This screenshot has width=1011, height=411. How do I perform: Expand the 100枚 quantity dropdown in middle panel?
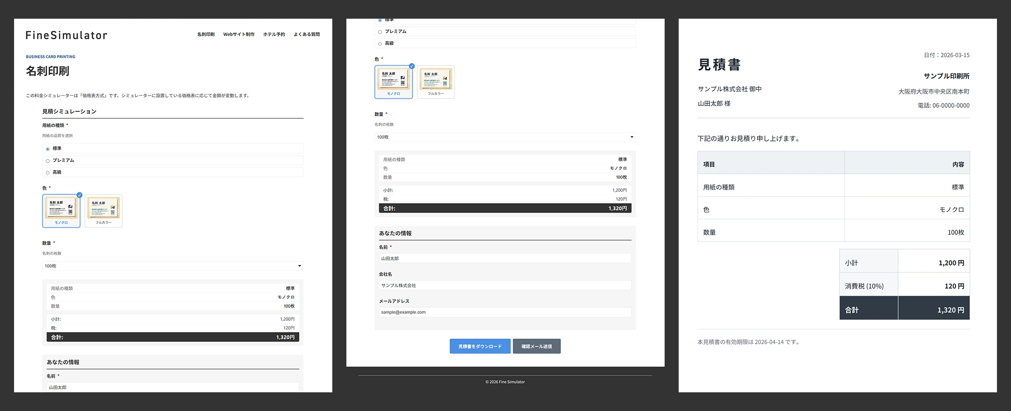pos(505,137)
